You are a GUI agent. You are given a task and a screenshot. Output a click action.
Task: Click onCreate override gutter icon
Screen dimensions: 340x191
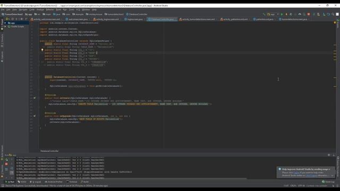[35, 98]
